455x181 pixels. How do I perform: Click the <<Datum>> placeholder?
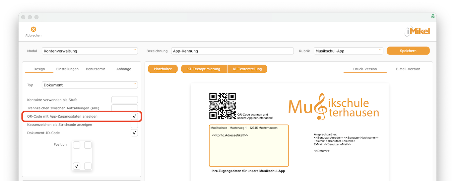(x=322, y=151)
